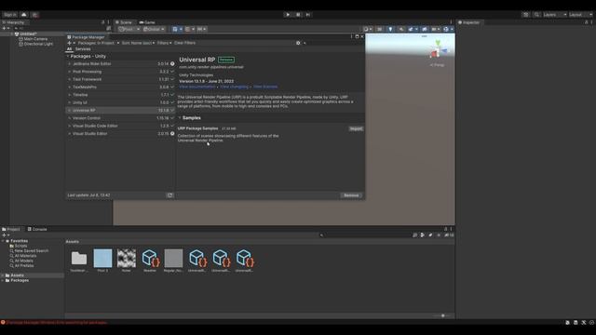Collapse the Samples section
The height and width of the screenshot is (335, 596).
coord(180,118)
